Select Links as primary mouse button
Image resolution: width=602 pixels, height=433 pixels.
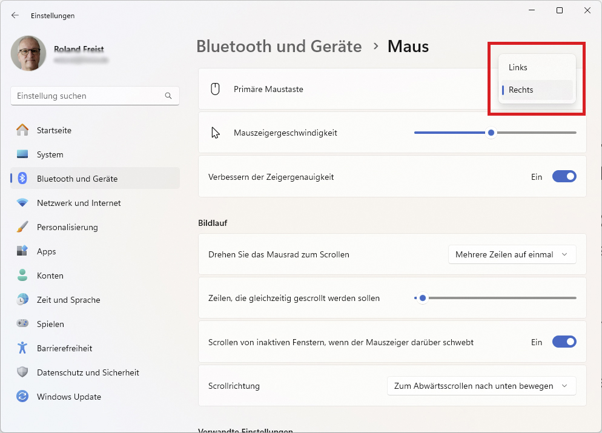pyautogui.click(x=536, y=67)
